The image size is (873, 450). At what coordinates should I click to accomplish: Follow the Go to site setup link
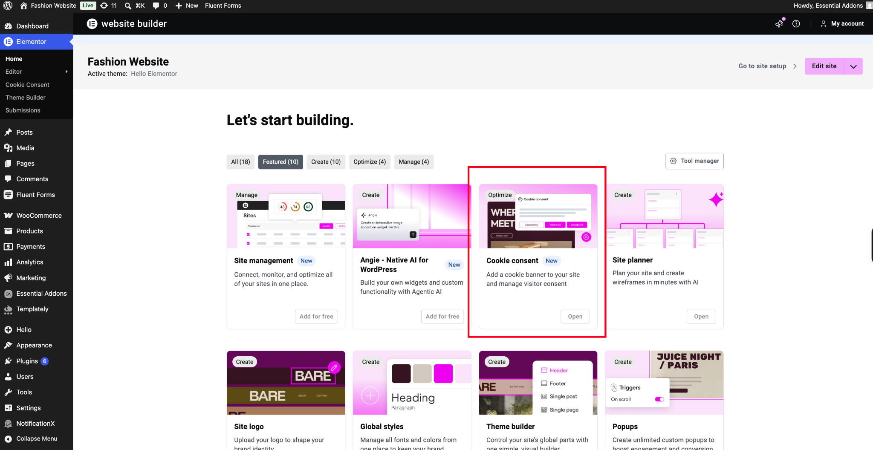767,66
